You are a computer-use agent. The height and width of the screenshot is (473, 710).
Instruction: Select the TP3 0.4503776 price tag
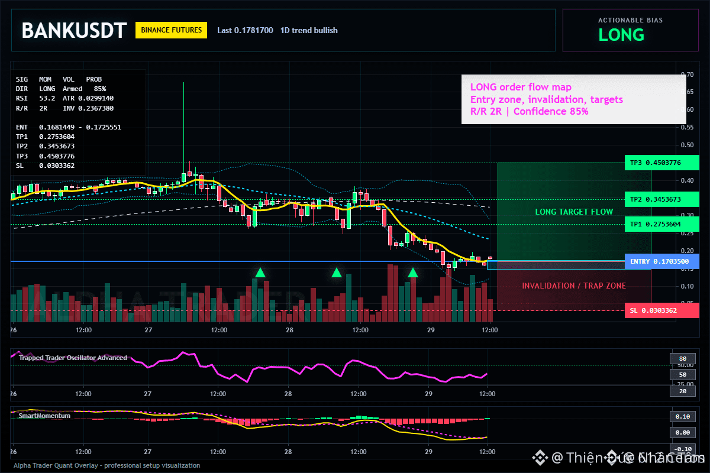pos(661,163)
